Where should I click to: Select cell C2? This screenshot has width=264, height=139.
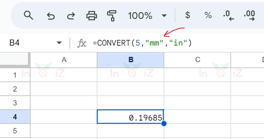click(197, 89)
